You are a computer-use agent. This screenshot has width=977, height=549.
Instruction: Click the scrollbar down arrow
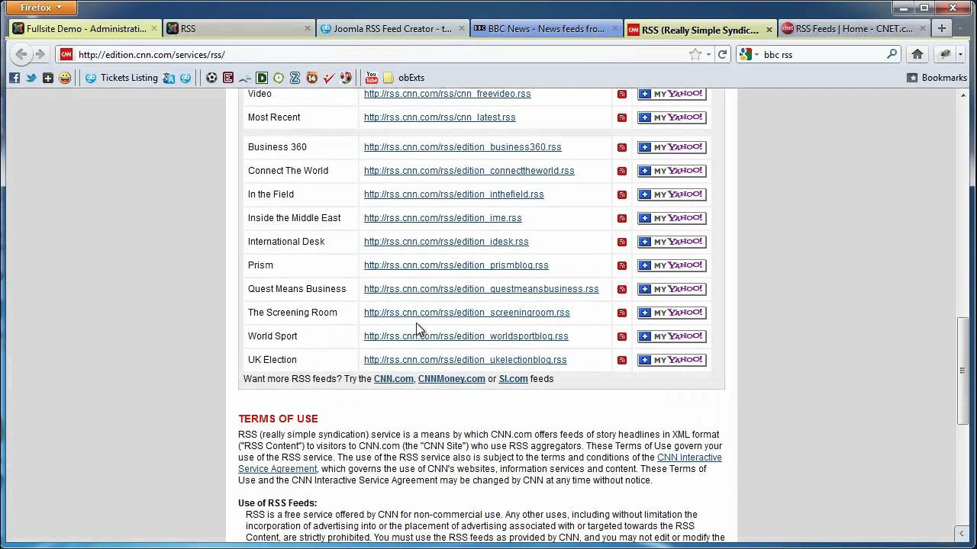click(962, 533)
